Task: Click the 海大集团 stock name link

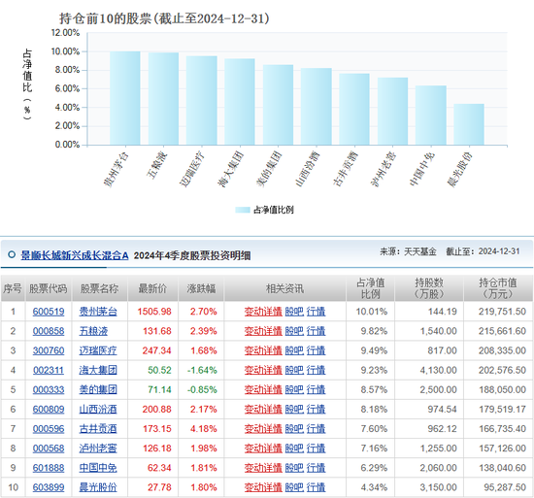Action: pyautogui.click(x=98, y=370)
